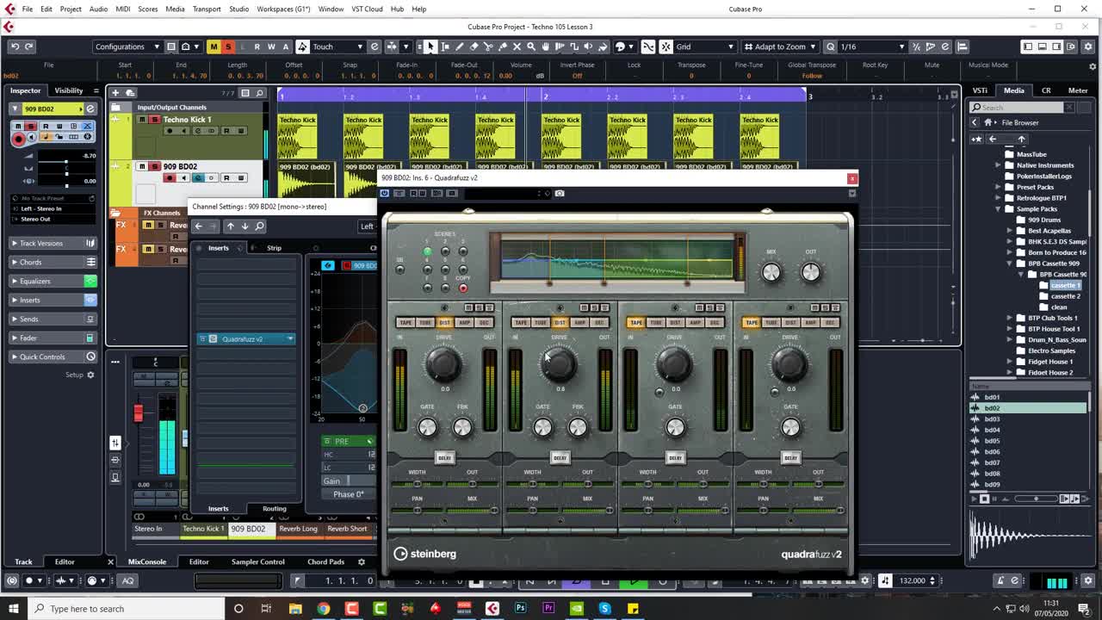Select the Range Selection tool
This screenshot has height=620, width=1102.
445,46
